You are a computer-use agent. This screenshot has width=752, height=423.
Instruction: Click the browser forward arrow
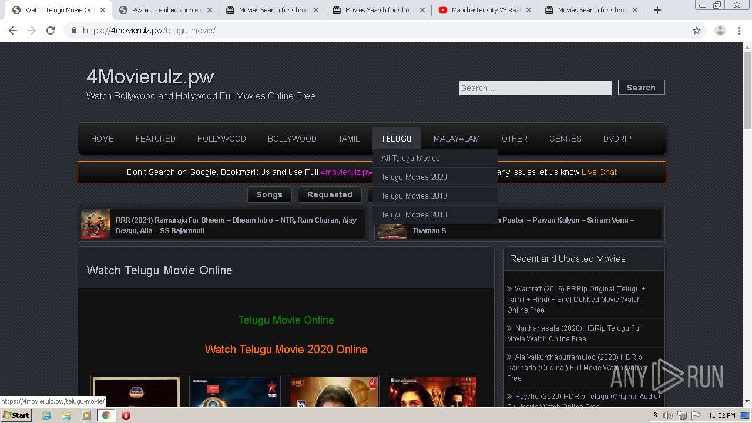point(32,31)
